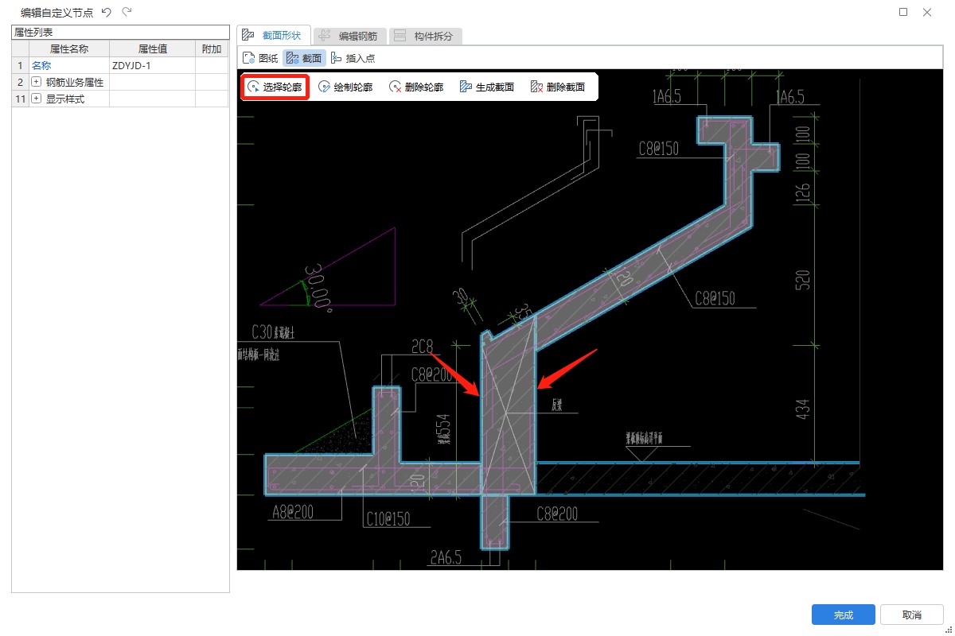Maximize the 编辑自定义节点 window
This screenshot has width=955, height=636.
pyautogui.click(x=903, y=12)
